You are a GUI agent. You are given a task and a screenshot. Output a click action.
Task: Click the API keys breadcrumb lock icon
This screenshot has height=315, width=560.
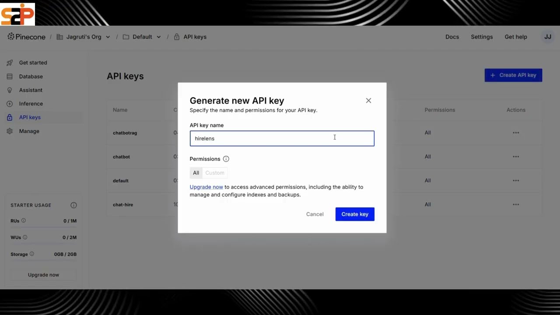click(177, 37)
